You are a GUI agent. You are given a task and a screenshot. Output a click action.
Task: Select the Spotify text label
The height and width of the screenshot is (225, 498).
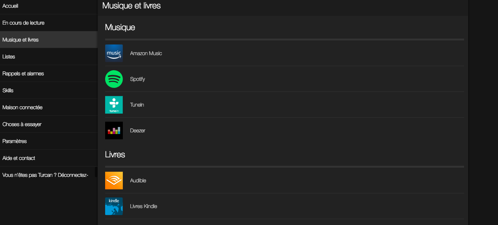tap(138, 79)
